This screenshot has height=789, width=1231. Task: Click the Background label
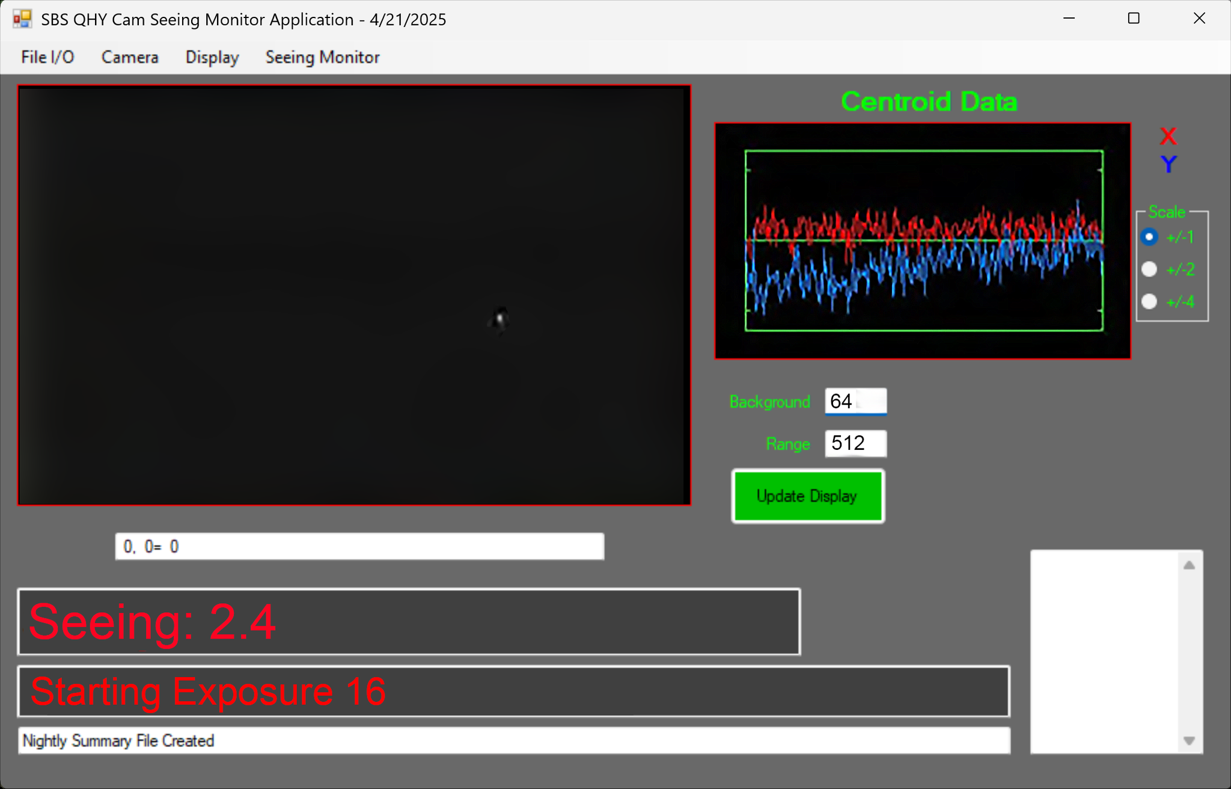pos(769,402)
